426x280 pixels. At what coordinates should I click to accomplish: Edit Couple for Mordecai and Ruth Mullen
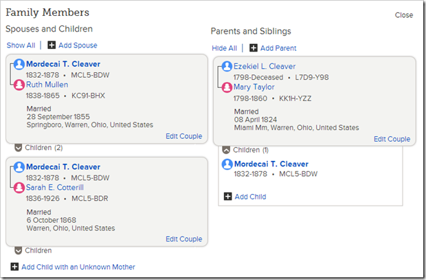[x=183, y=136]
